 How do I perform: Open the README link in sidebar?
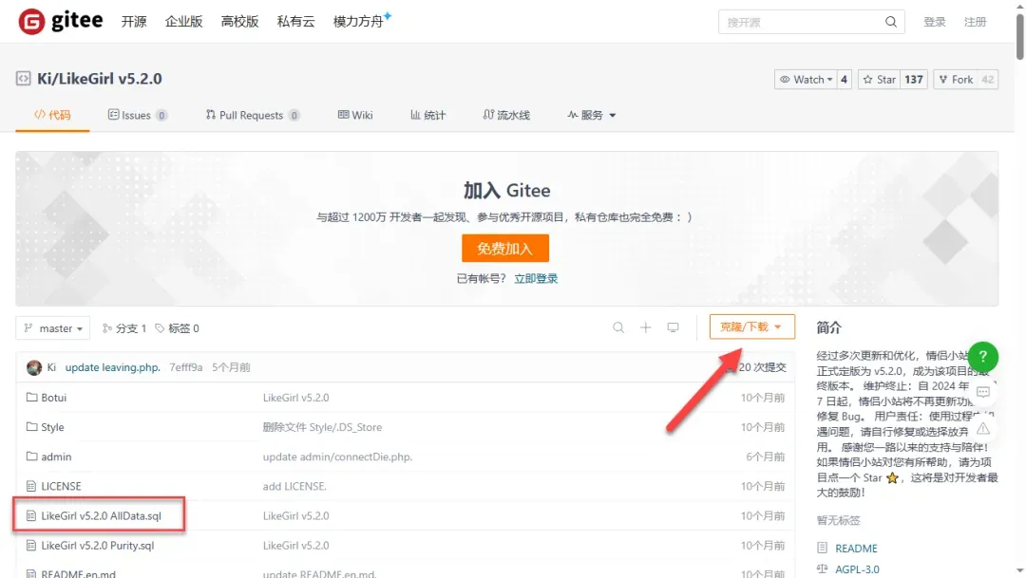pos(857,548)
